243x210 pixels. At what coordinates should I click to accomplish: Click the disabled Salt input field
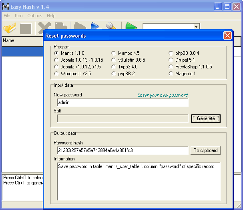click(x=123, y=119)
